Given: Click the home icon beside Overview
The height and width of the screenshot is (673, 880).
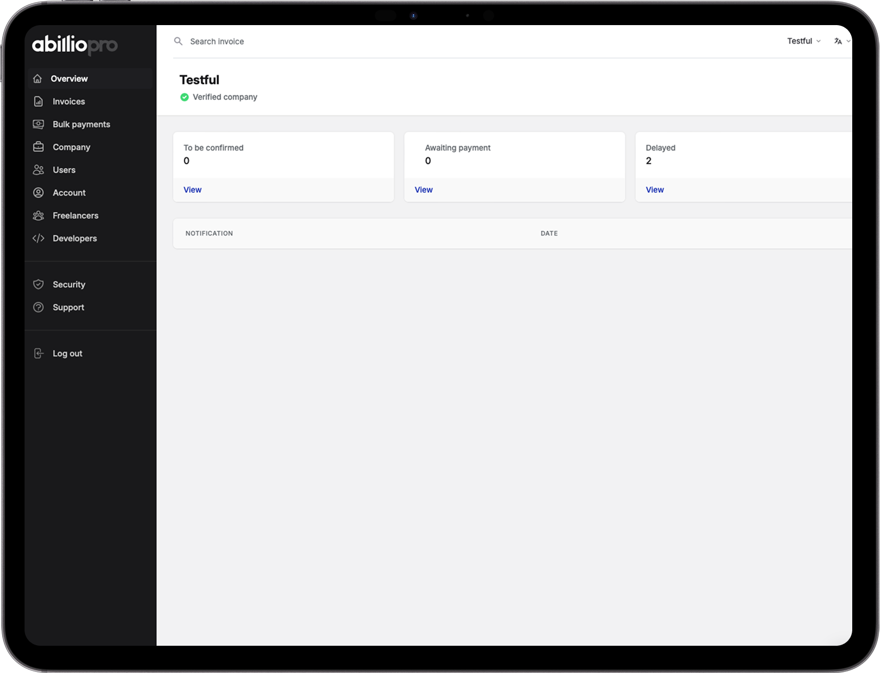Looking at the screenshot, I should point(37,79).
